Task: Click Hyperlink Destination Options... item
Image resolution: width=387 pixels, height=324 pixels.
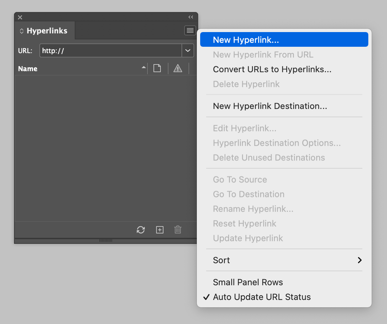Action: 284,143
